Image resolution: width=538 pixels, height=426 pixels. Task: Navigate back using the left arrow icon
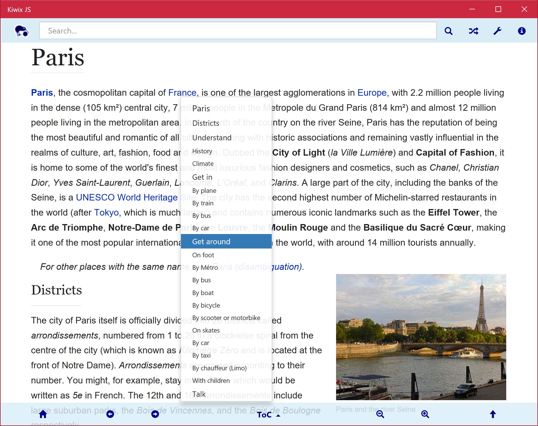point(110,414)
